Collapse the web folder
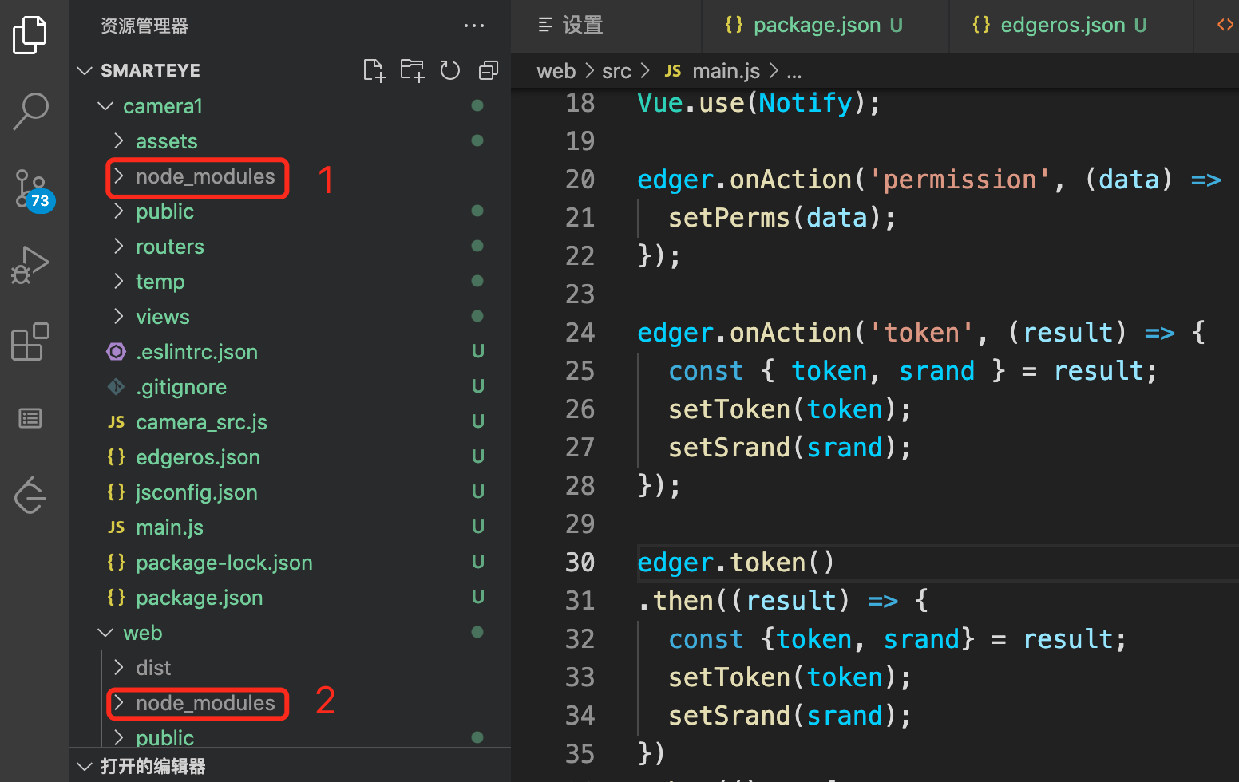Screen dimensions: 1239x782 [105, 632]
